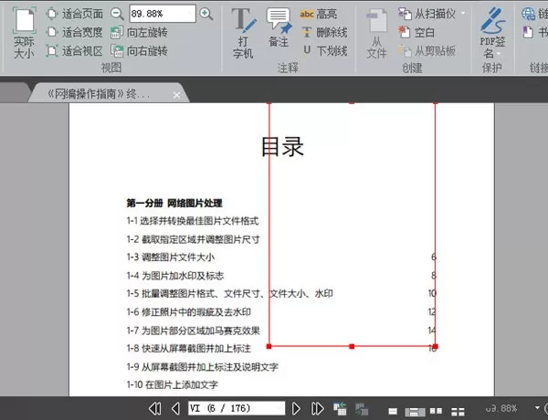Add a 备注 note comment
548x420 pixels.
279,28
